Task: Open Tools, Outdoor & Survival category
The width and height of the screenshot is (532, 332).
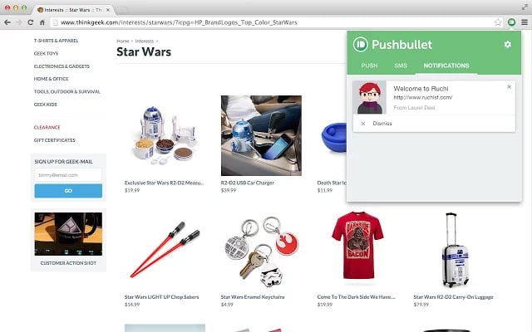Action: [x=66, y=92]
